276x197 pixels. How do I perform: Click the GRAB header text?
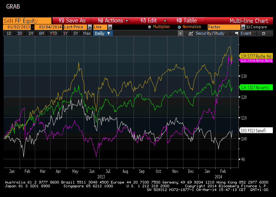coord(13,6)
